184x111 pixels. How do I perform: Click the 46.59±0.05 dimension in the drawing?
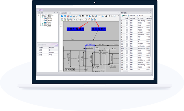(x=90, y=44)
